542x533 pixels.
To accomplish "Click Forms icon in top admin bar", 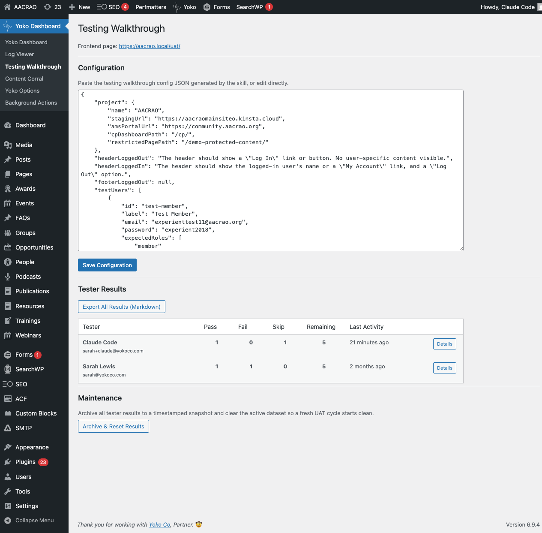I will point(207,7).
